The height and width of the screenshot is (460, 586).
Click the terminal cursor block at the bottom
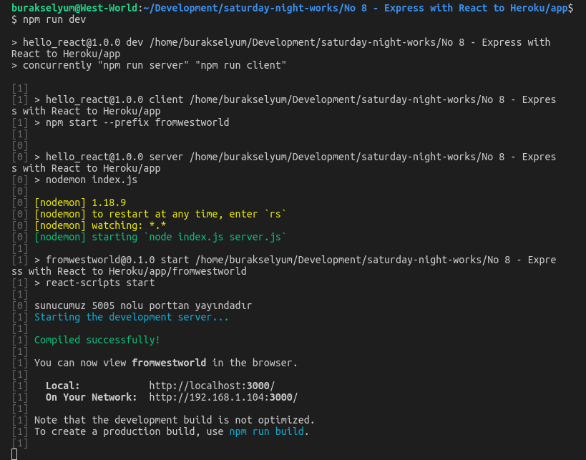[14, 452]
